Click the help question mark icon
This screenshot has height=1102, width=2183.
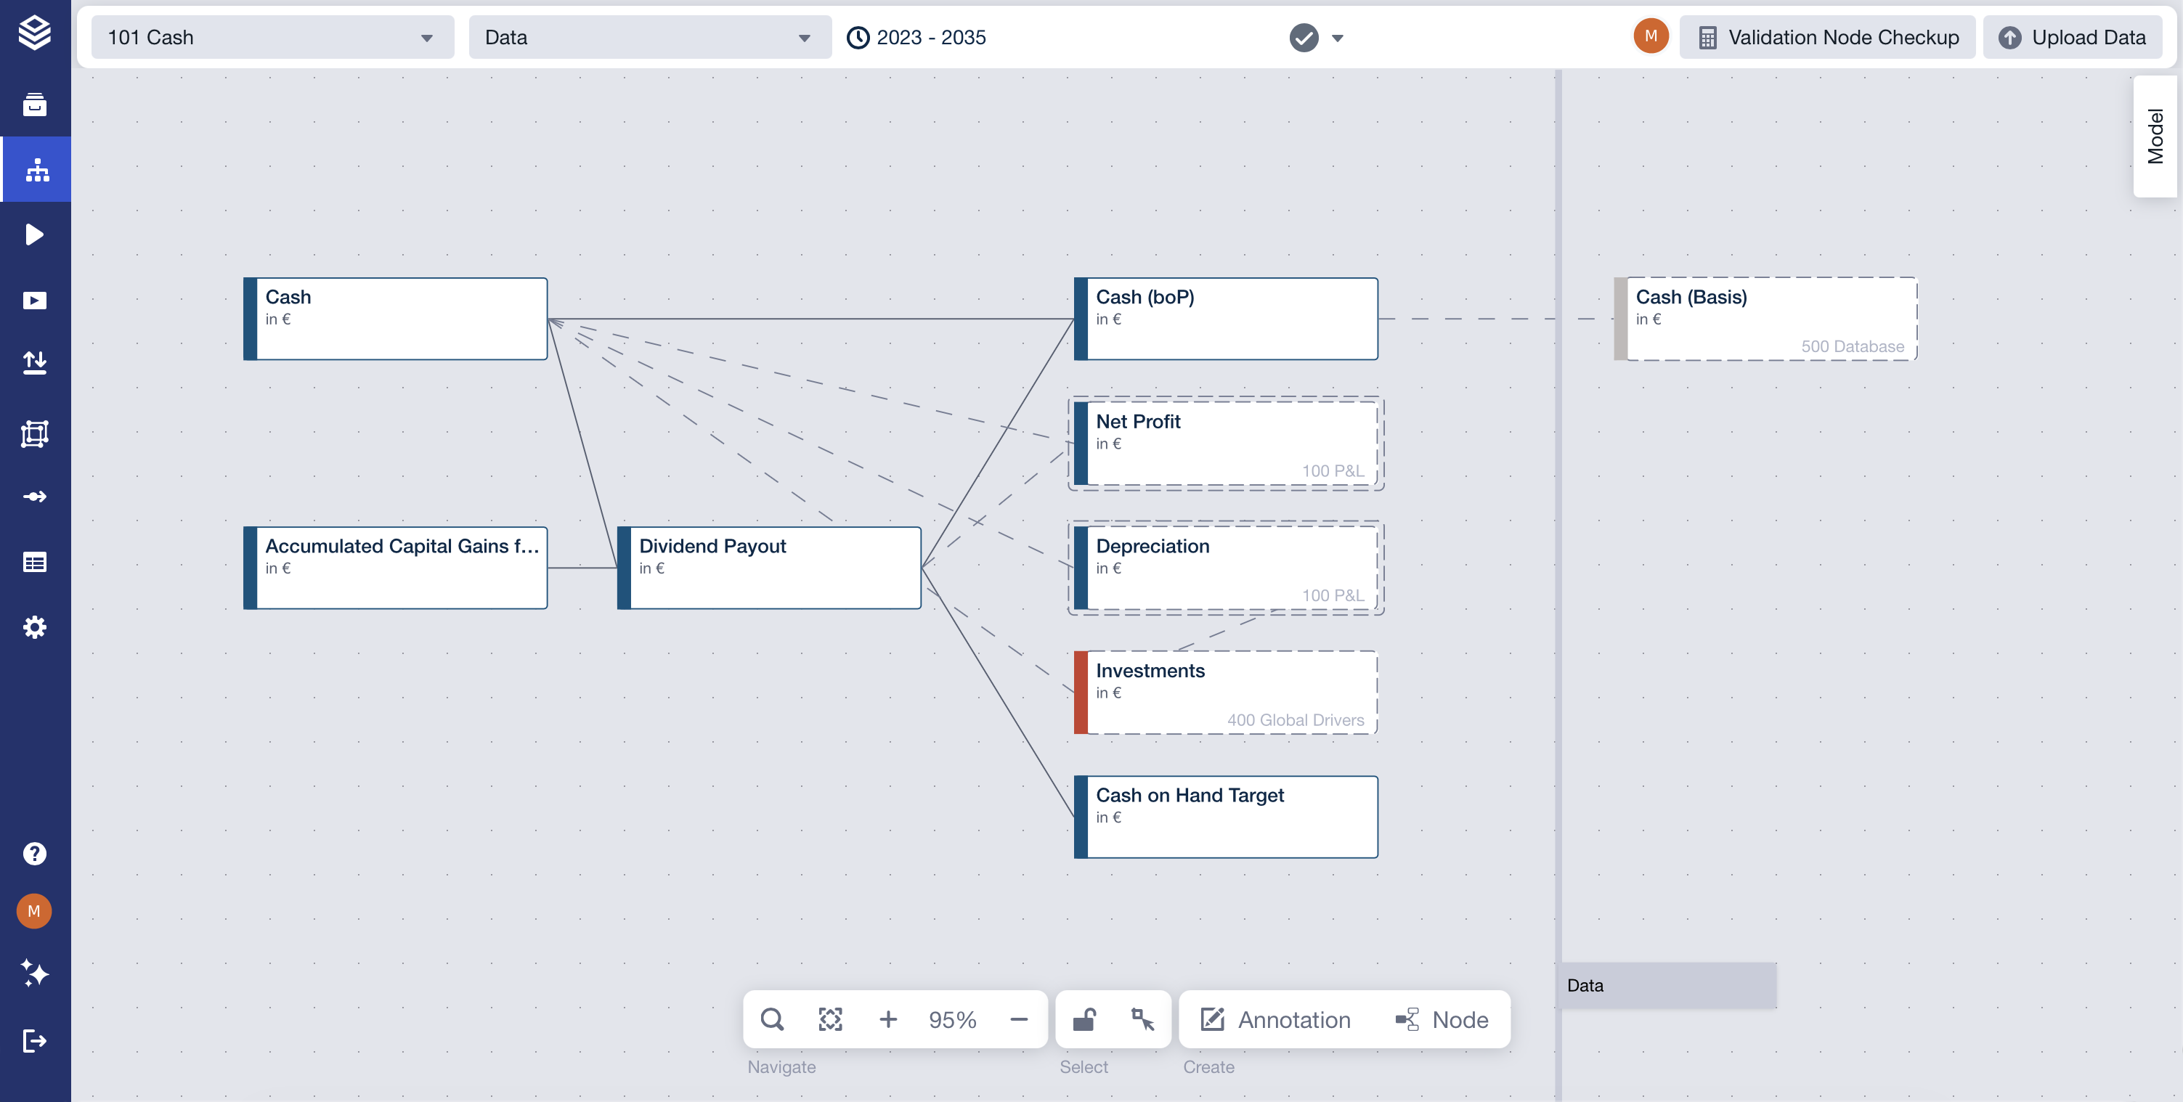(x=35, y=854)
